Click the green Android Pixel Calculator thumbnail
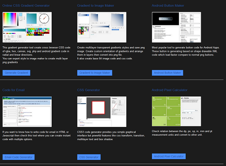226x166 pixels. [176, 111]
